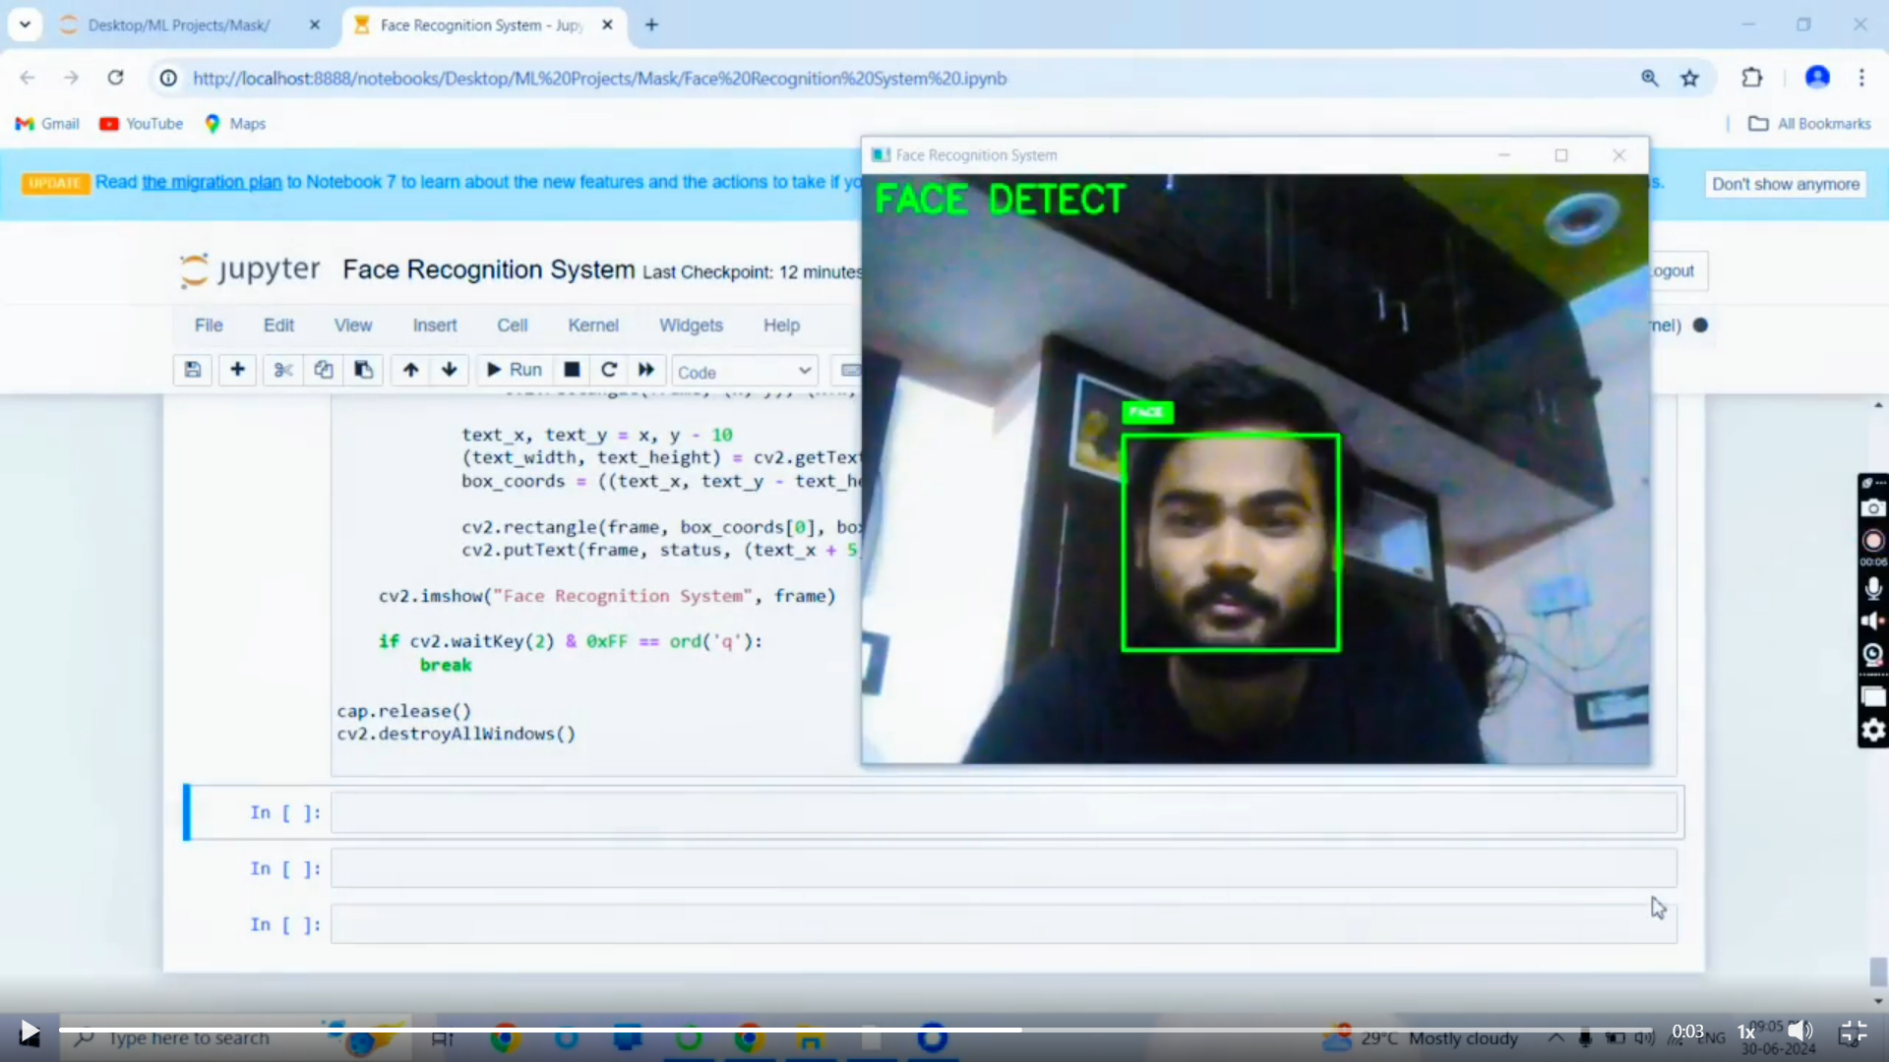Click the first empty In [ ] cell
Image resolution: width=1889 pixels, height=1062 pixels.
coord(1004,812)
